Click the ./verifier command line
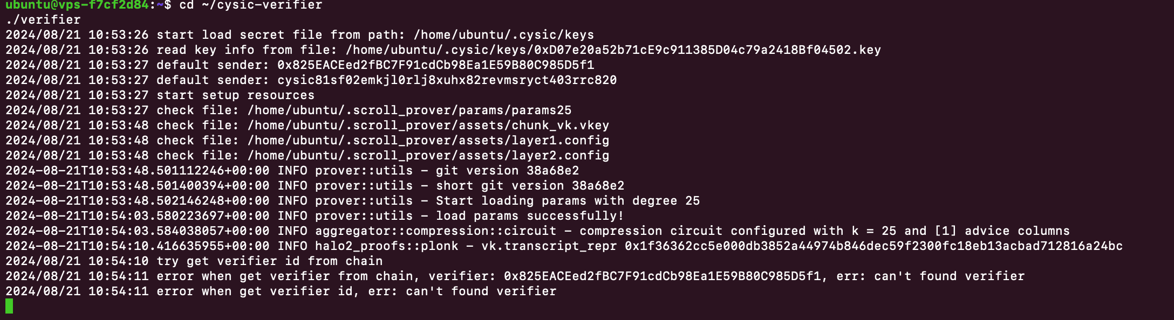This screenshot has height=320, width=1174. coord(43,20)
